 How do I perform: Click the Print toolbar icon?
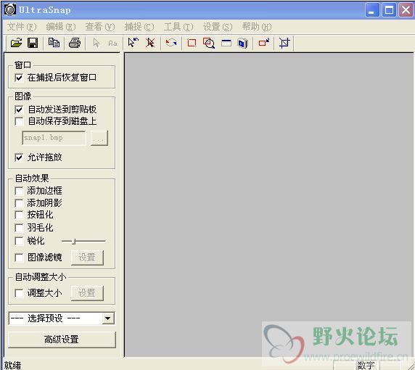[75, 43]
